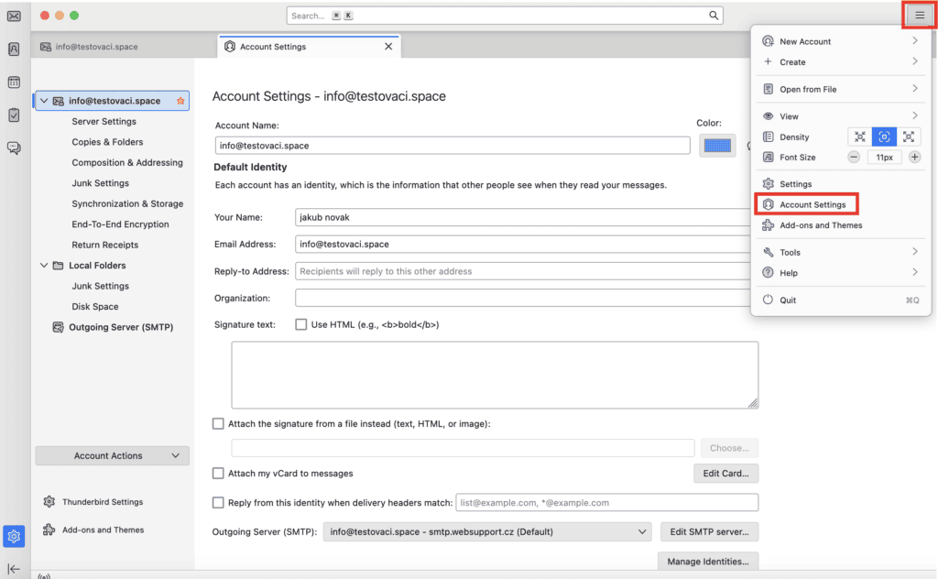Open the Address Book space icon

[x=14, y=49]
